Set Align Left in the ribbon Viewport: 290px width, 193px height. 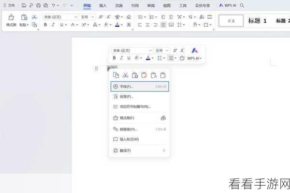click(140, 25)
